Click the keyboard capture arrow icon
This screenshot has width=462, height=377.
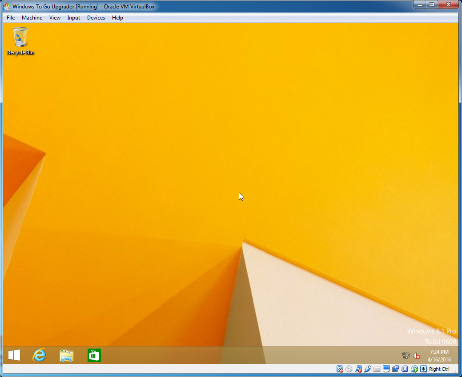click(x=423, y=369)
